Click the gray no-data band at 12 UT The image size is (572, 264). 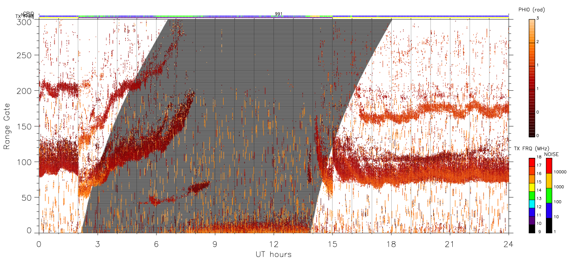[273, 126]
